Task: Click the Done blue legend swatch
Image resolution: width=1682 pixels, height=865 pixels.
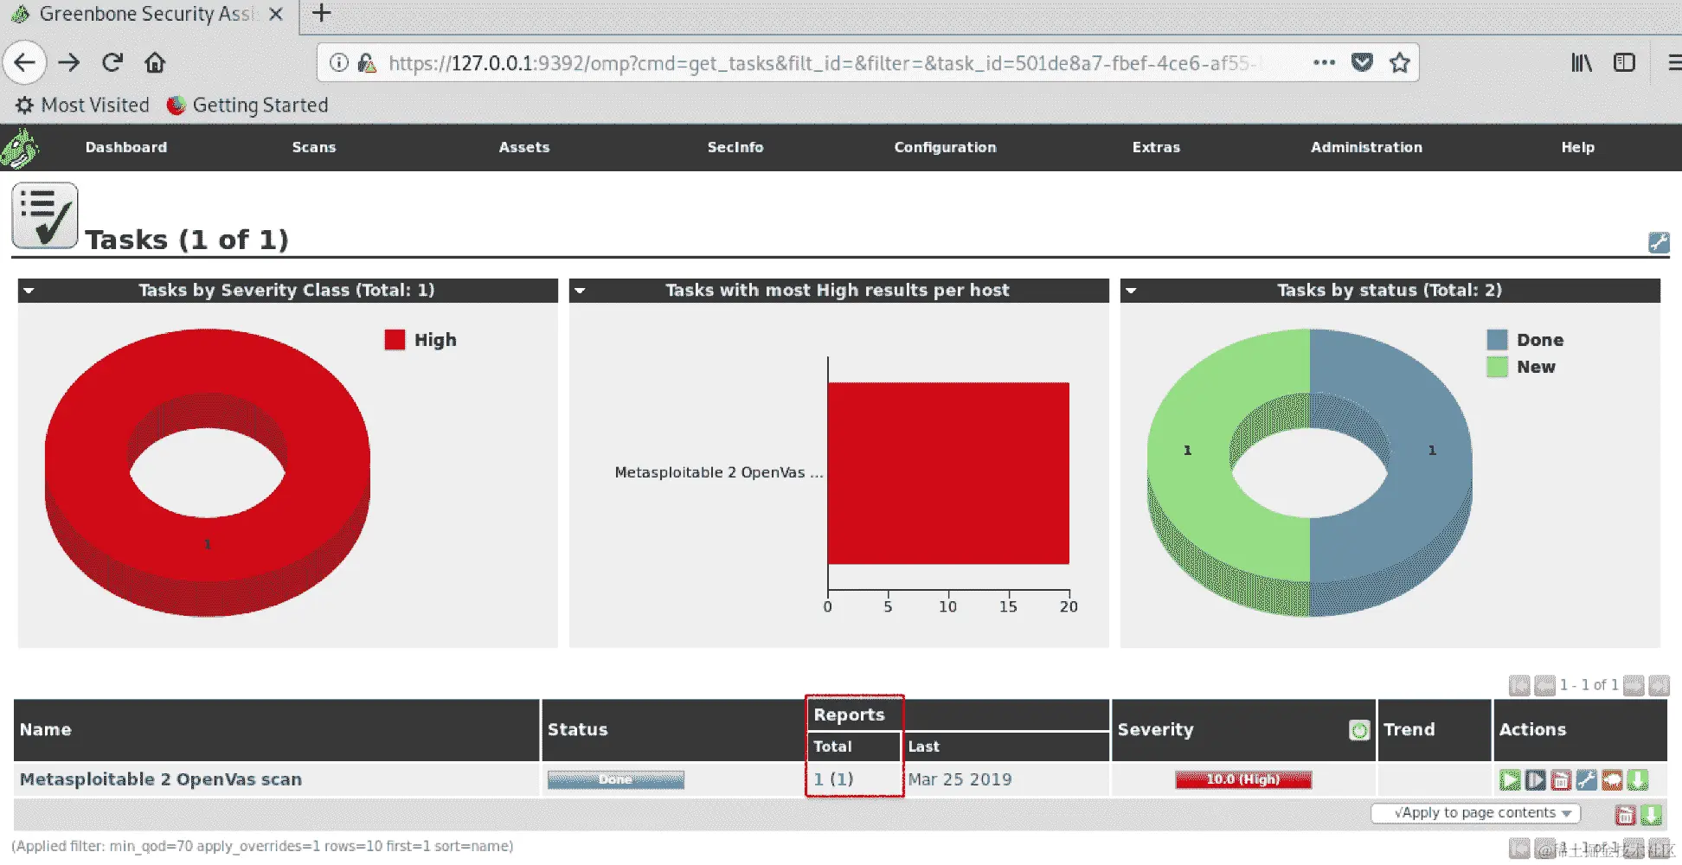Action: (1497, 340)
